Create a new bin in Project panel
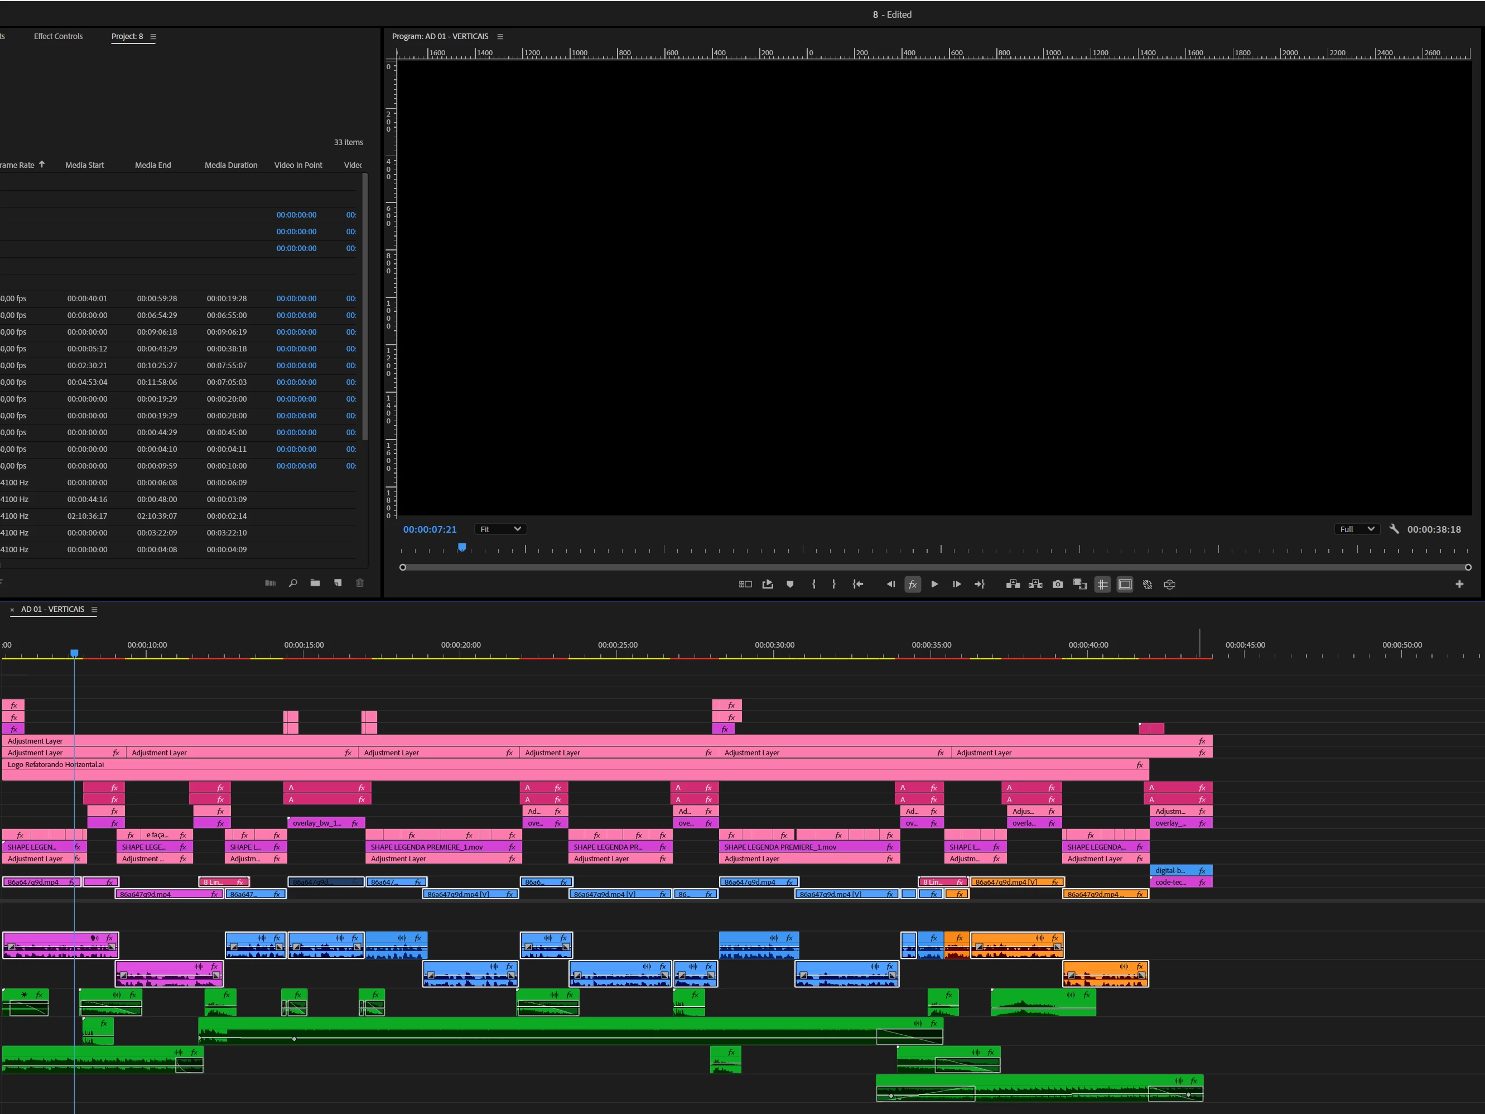 (315, 583)
